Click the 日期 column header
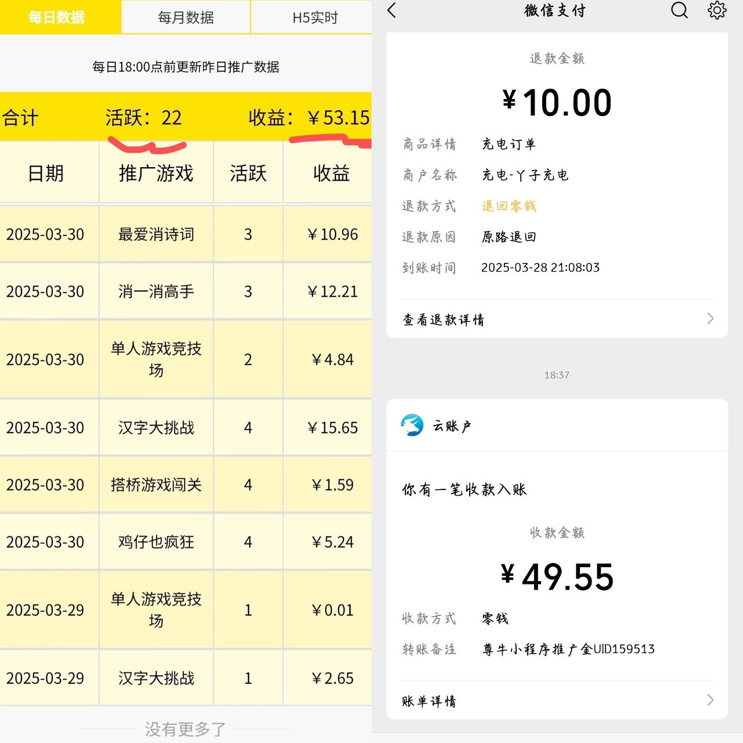743x743 pixels. [46, 173]
